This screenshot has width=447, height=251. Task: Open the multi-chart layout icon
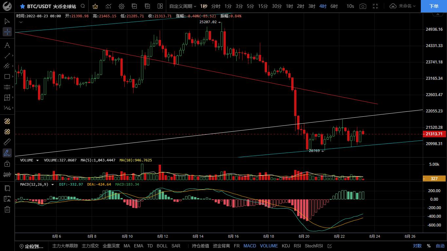(x=160, y=6)
